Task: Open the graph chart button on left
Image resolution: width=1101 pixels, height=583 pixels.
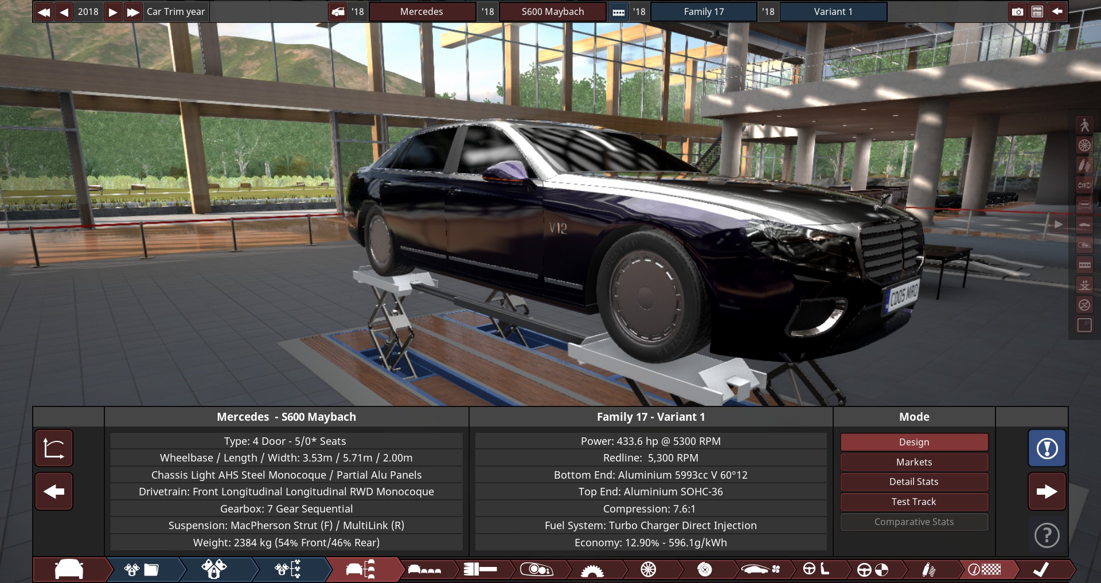Action: click(54, 448)
